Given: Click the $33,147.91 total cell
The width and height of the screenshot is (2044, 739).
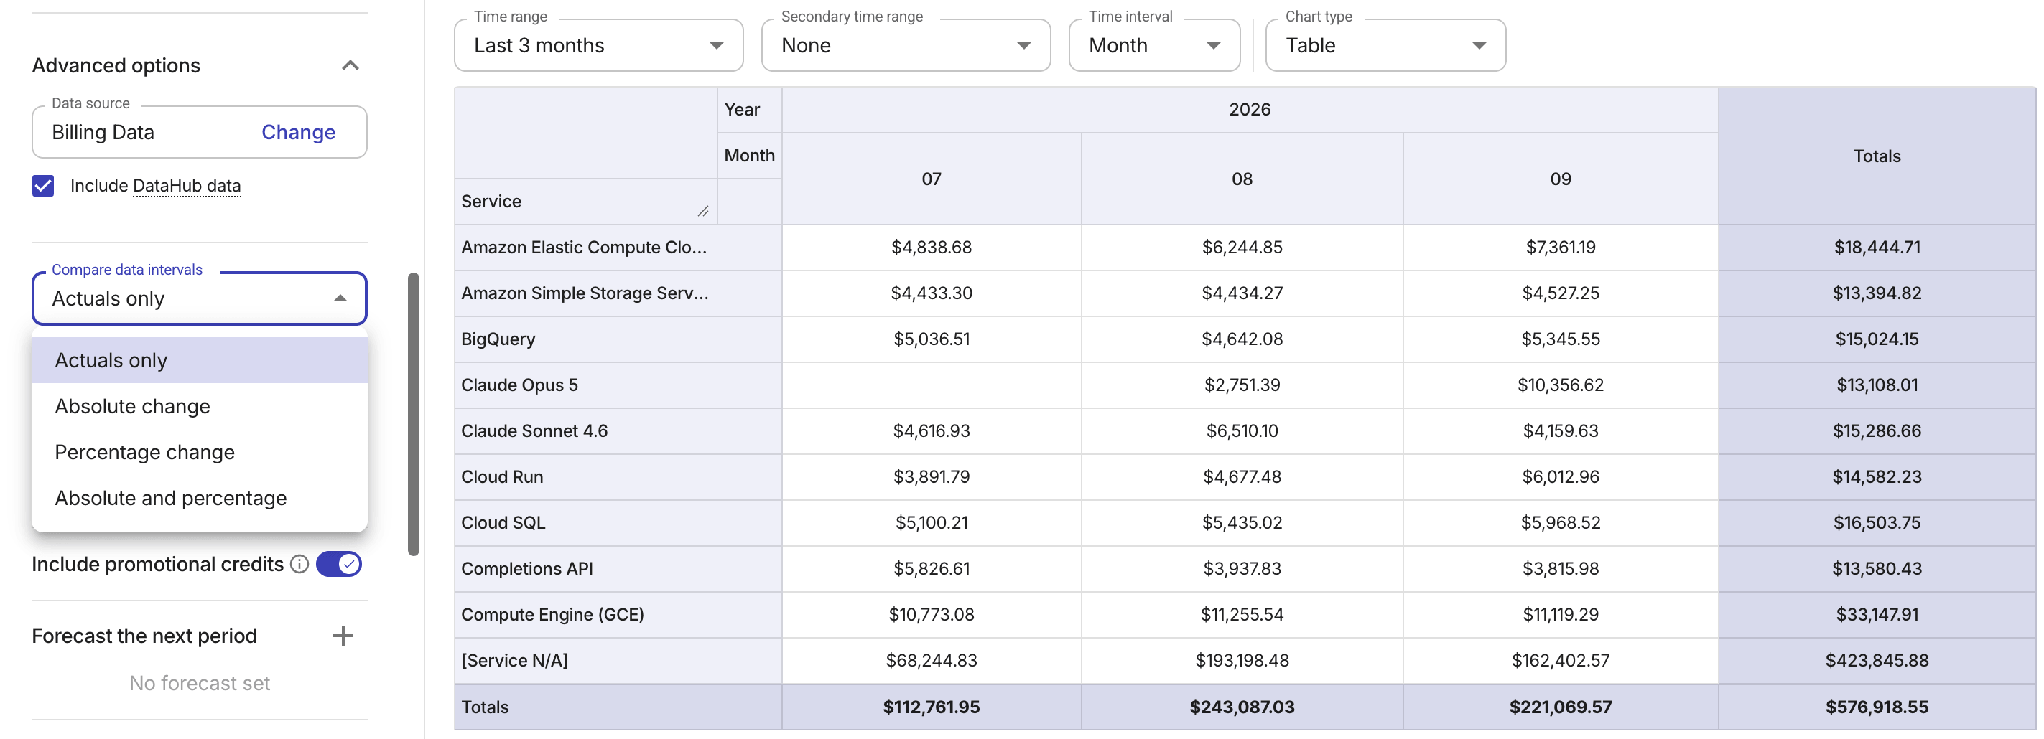Looking at the screenshot, I should 1877,616.
